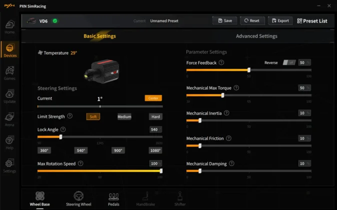Open the Home section in sidebar

(x=10, y=27)
